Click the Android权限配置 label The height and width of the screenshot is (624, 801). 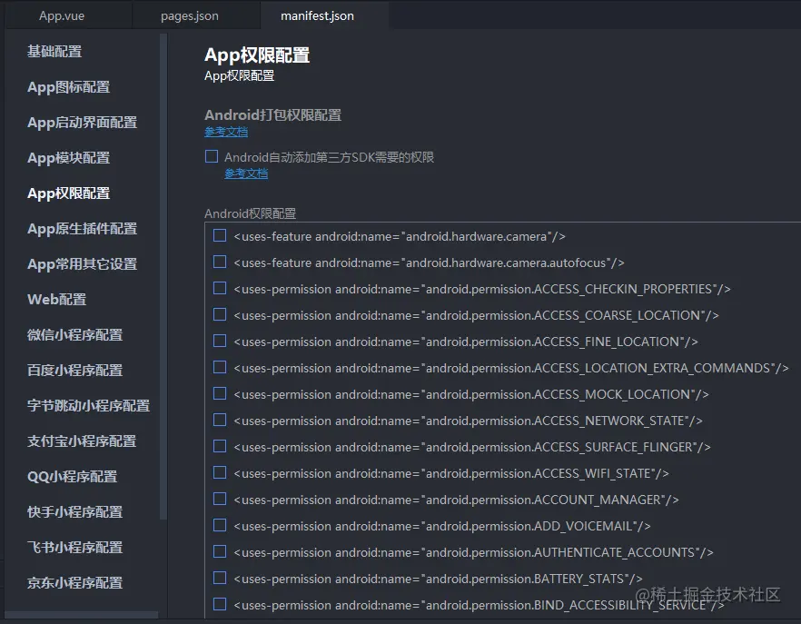[251, 213]
